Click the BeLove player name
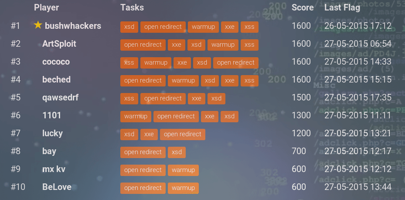This screenshot has width=405, height=200. (57, 187)
